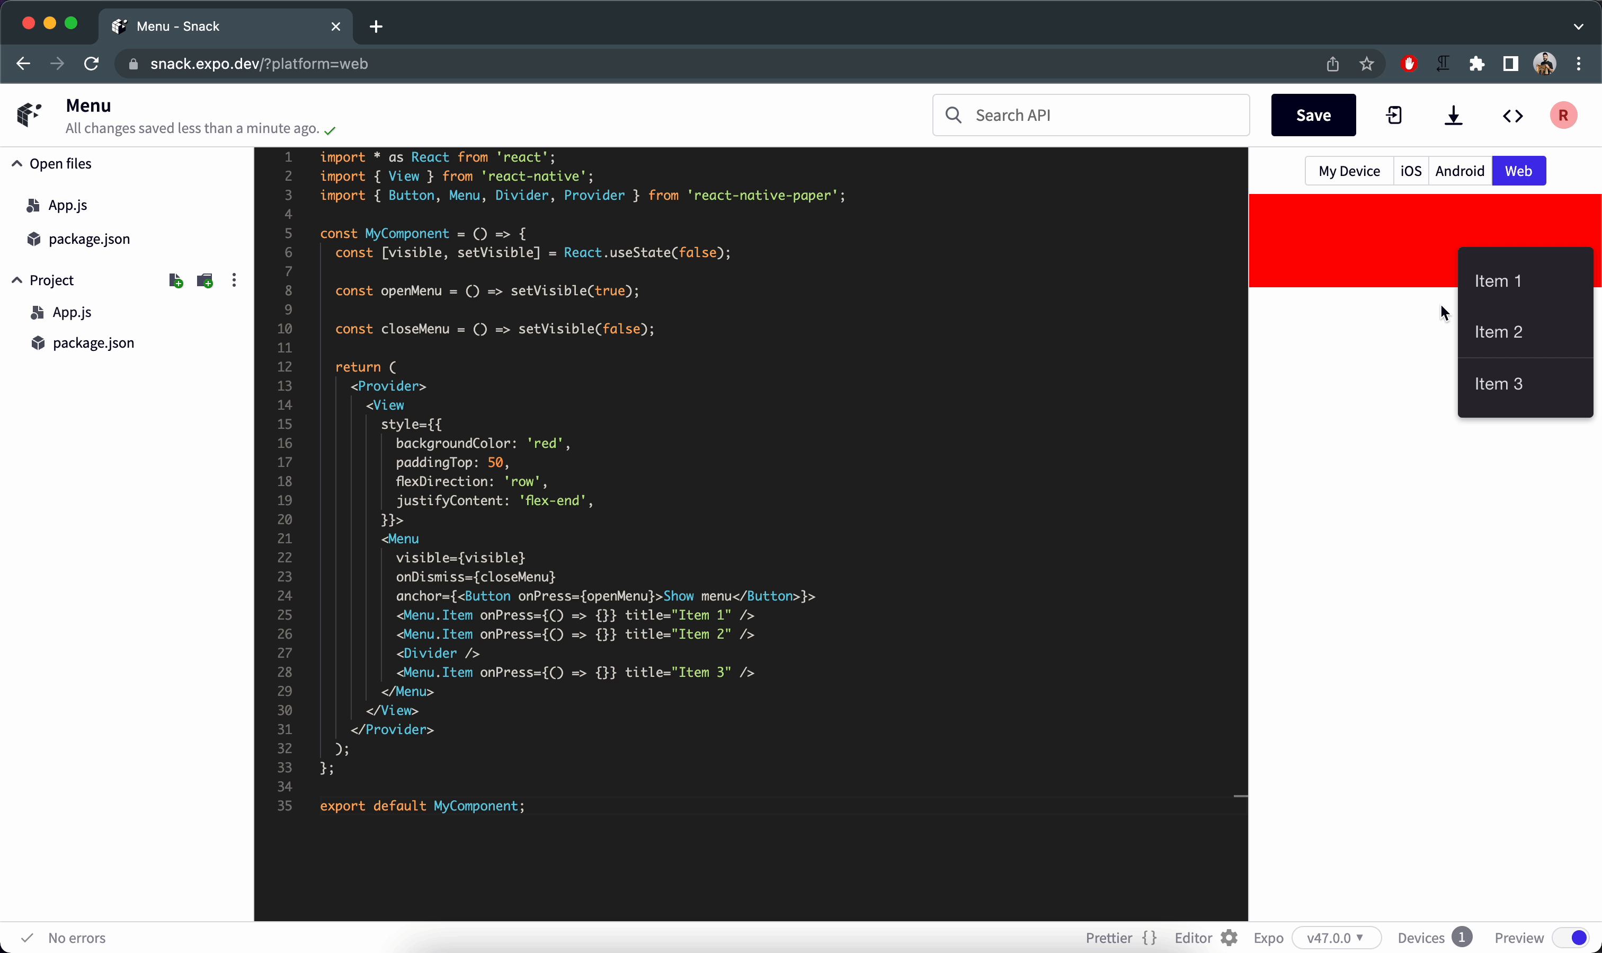Viewport: 1602px width, 953px height.
Task: Open the Expo v47.0.0 version dropdown
Action: click(1338, 938)
